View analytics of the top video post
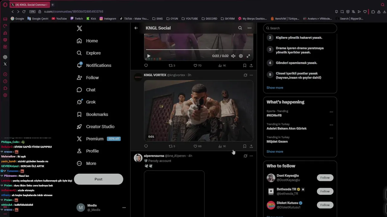The image size is (387, 217). click(222, 65)
